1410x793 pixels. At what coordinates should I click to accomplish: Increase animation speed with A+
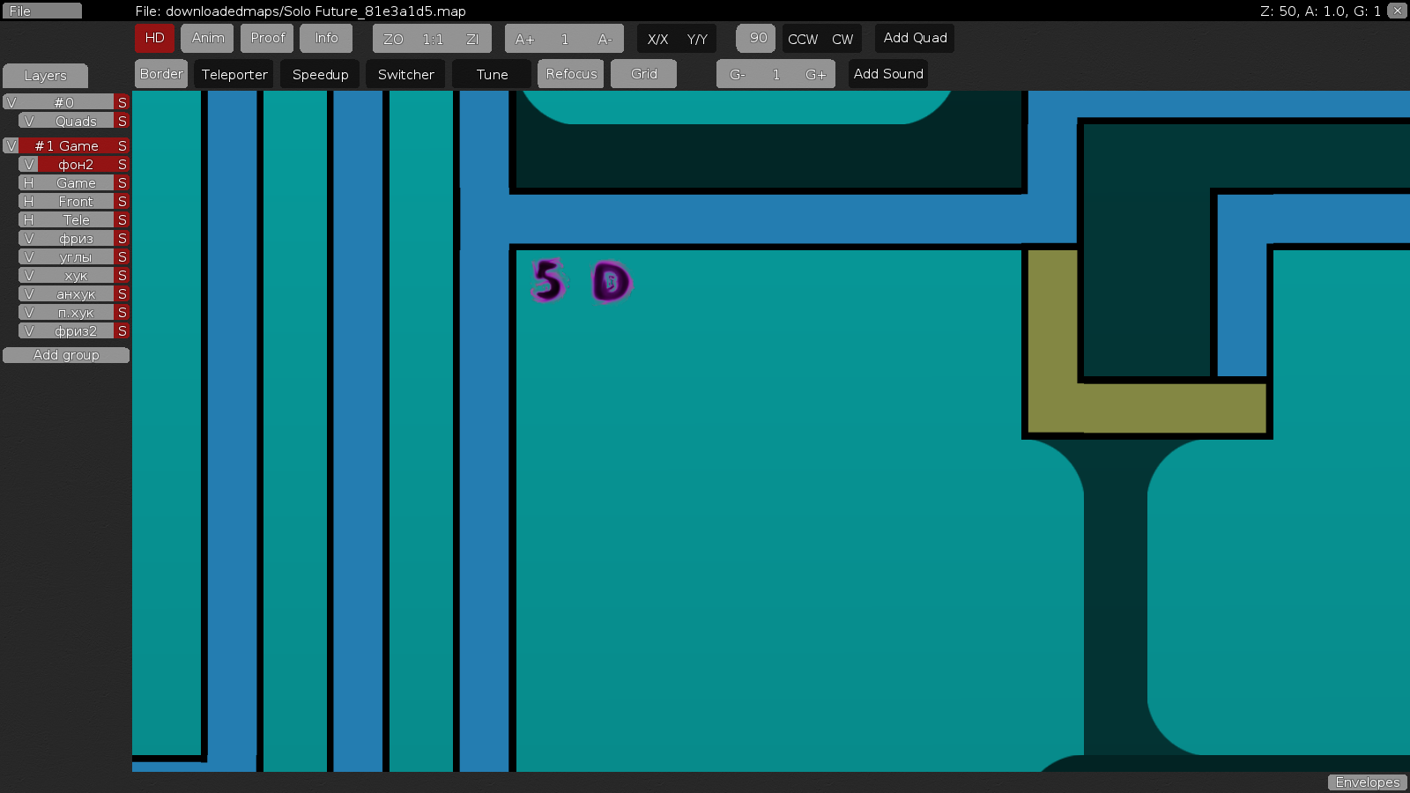pyautogui.click(x=523, y=38)
